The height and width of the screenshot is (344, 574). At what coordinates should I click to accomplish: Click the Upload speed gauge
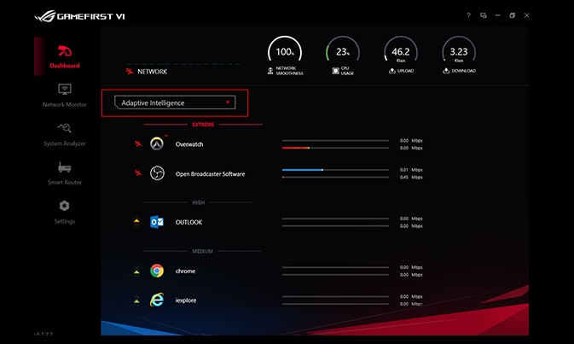(x=400, y=52)
